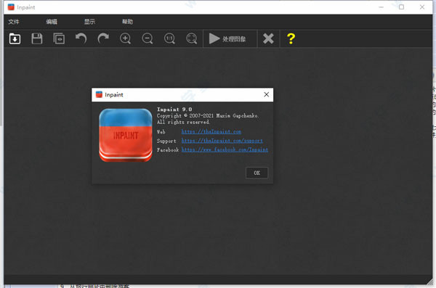
Task: Click the 'Inpaint 9.0' version text
Action: pyautogui.click(x=174, y=110)
